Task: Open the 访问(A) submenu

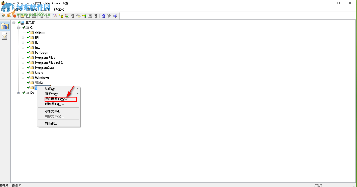Action: click(59, 89)
